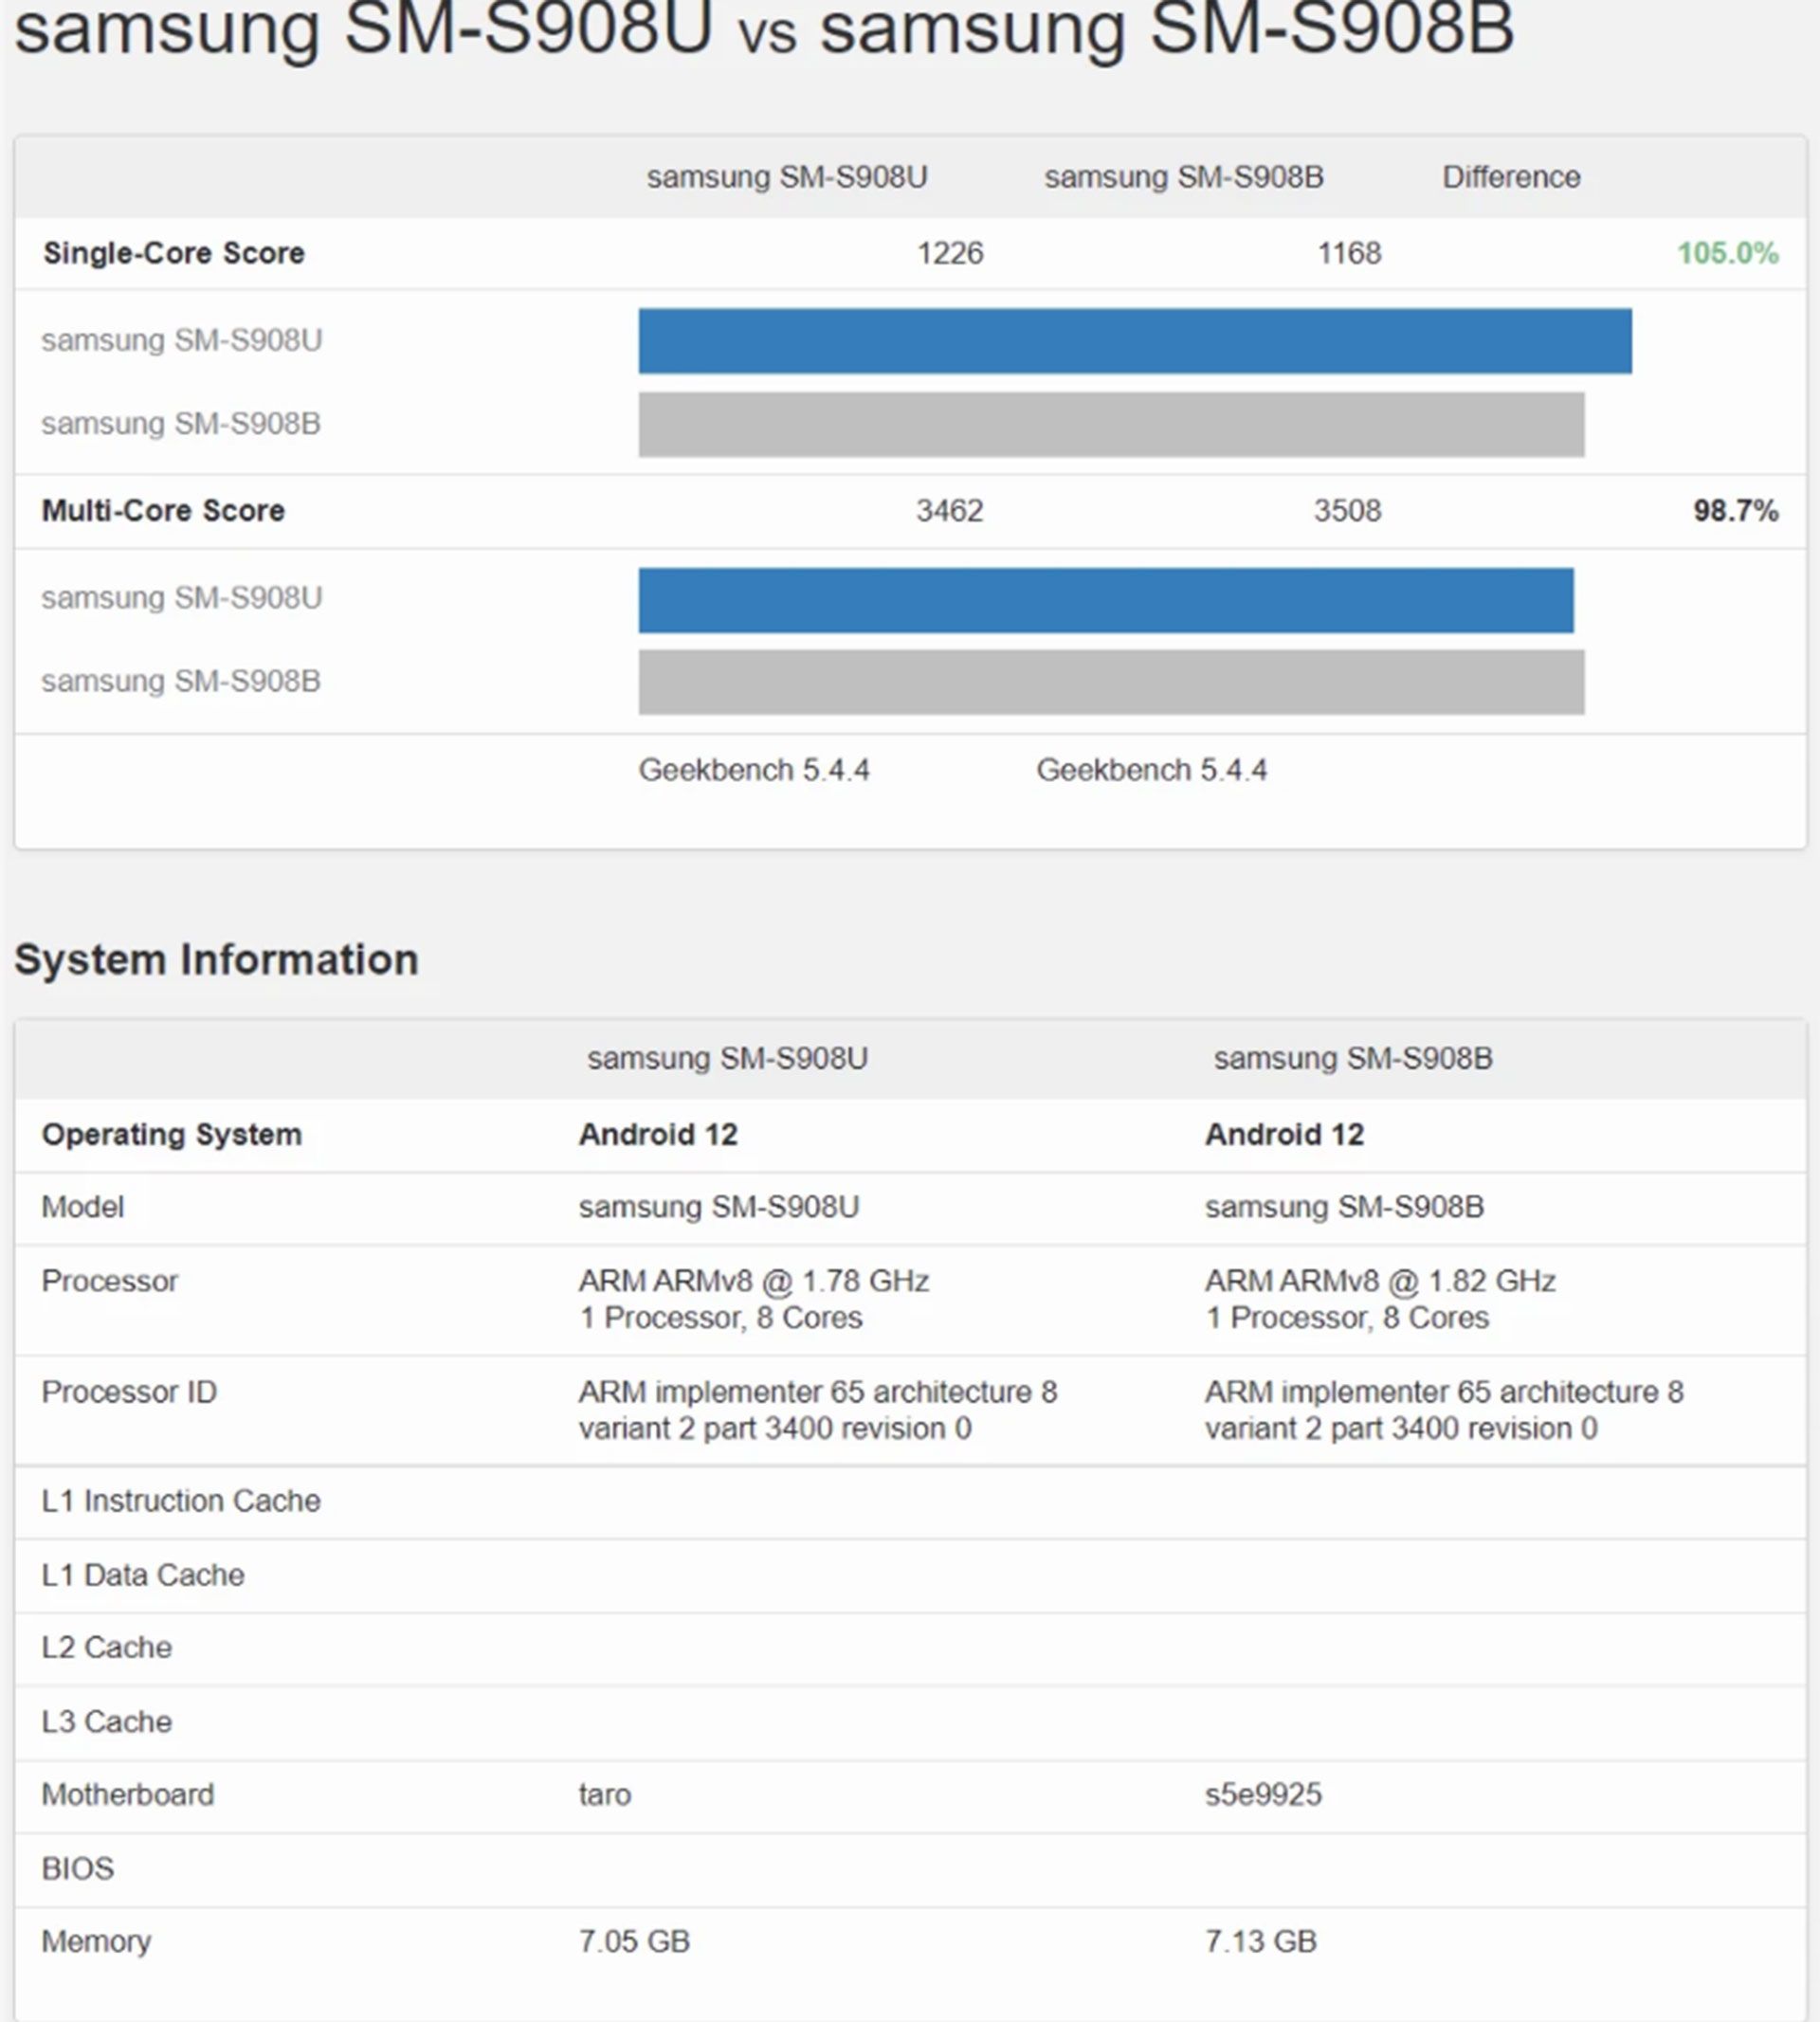Click the Single-Core Score row label
The image size is (1820, 2022).
[x=173, y=253]
